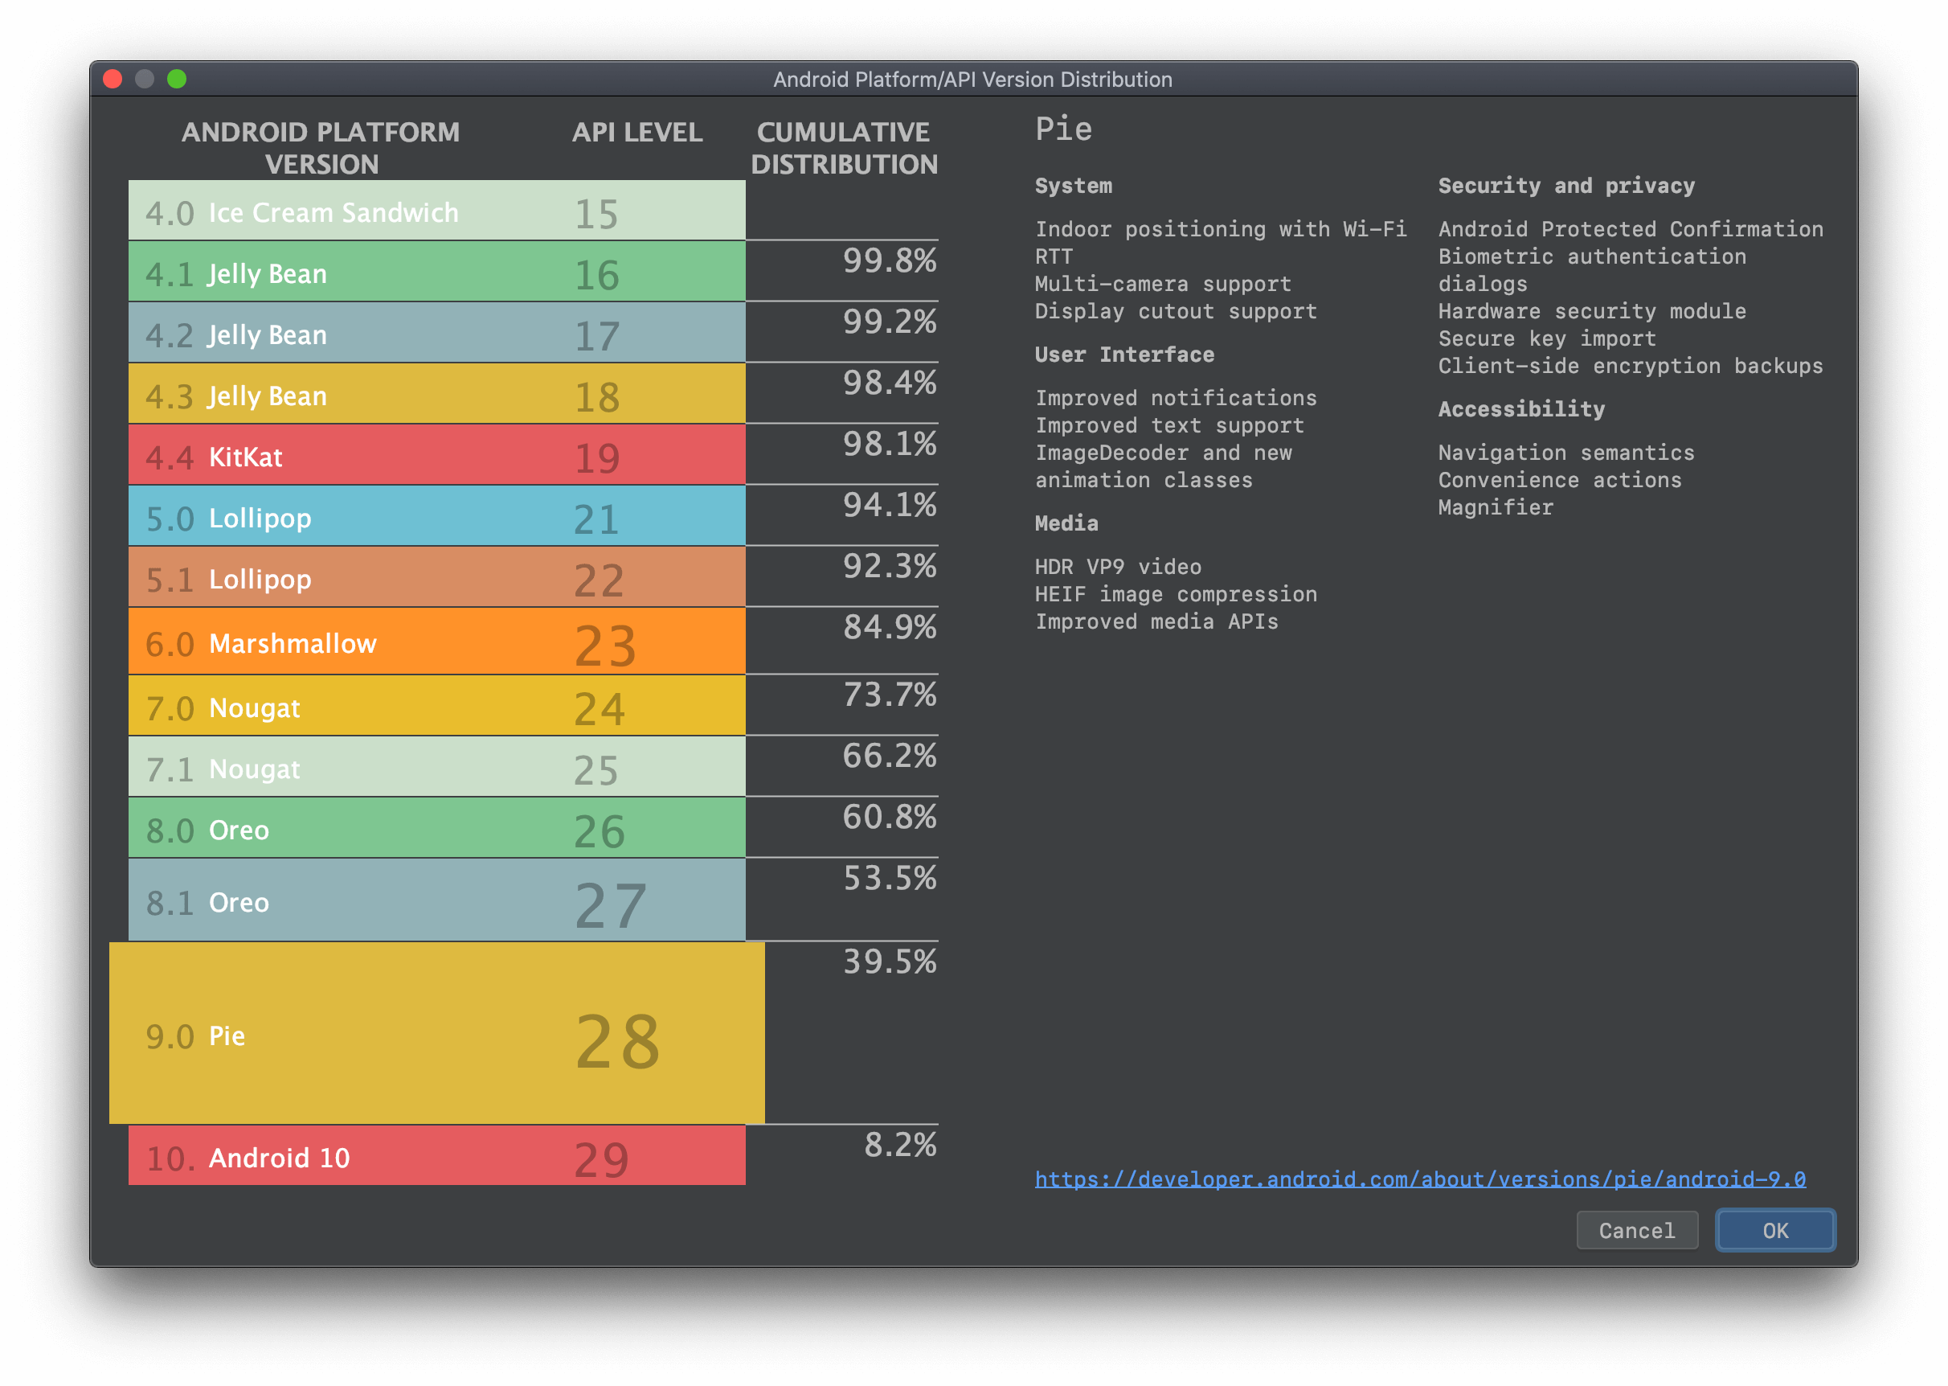Click the highlighted 9.0 Pie row

[x=436, y=1034]
